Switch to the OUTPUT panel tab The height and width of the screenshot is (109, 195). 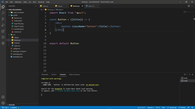click(x=54, y=74)
